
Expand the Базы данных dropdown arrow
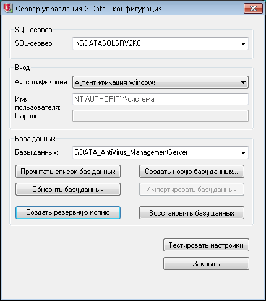coord(243,153)
